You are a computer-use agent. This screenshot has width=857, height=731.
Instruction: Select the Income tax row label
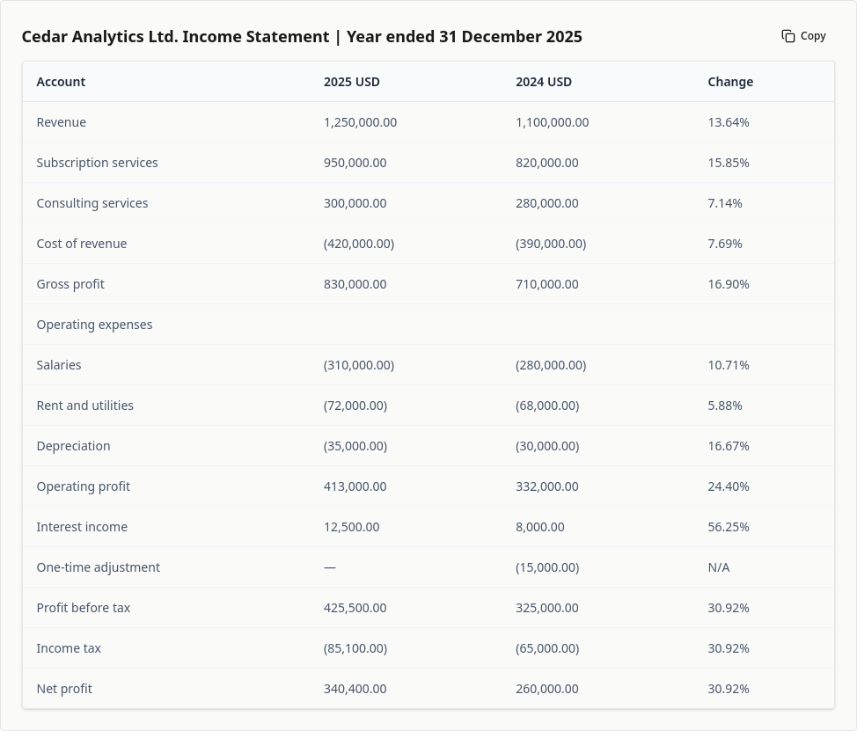click(69, 648)
